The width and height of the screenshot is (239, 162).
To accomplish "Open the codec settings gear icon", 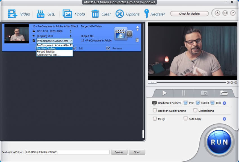I will coord(129,34).
